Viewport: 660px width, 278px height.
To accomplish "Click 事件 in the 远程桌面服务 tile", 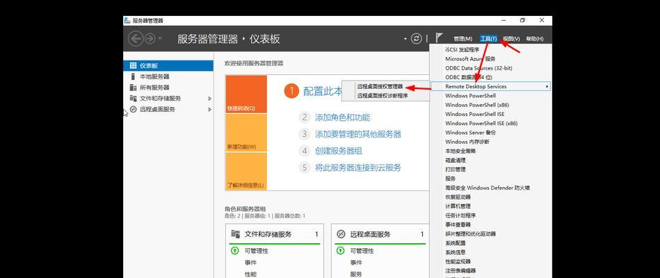I will [x=356, y=263].
